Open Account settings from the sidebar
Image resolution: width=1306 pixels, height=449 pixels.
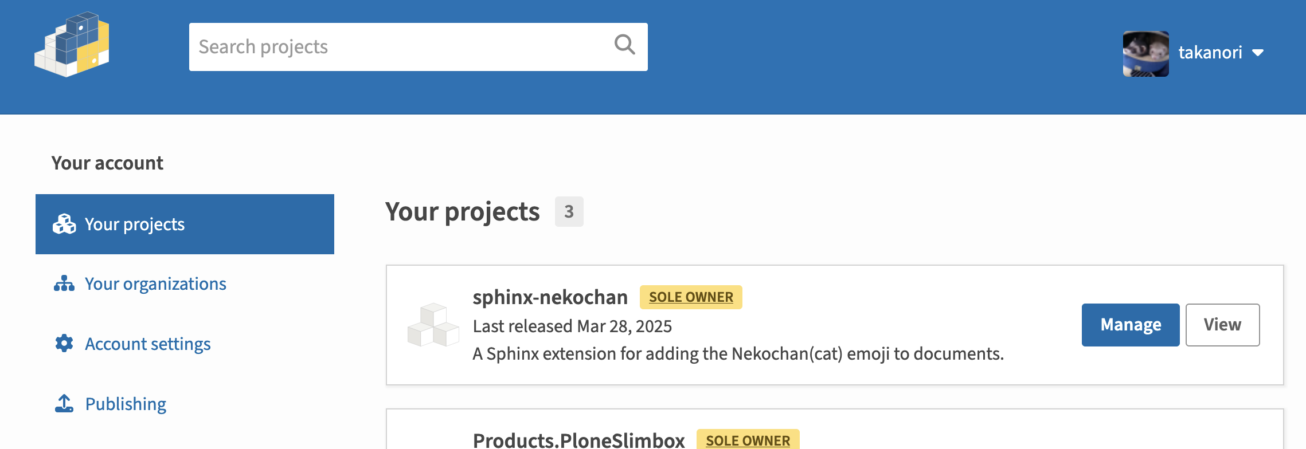coord(148,344)
